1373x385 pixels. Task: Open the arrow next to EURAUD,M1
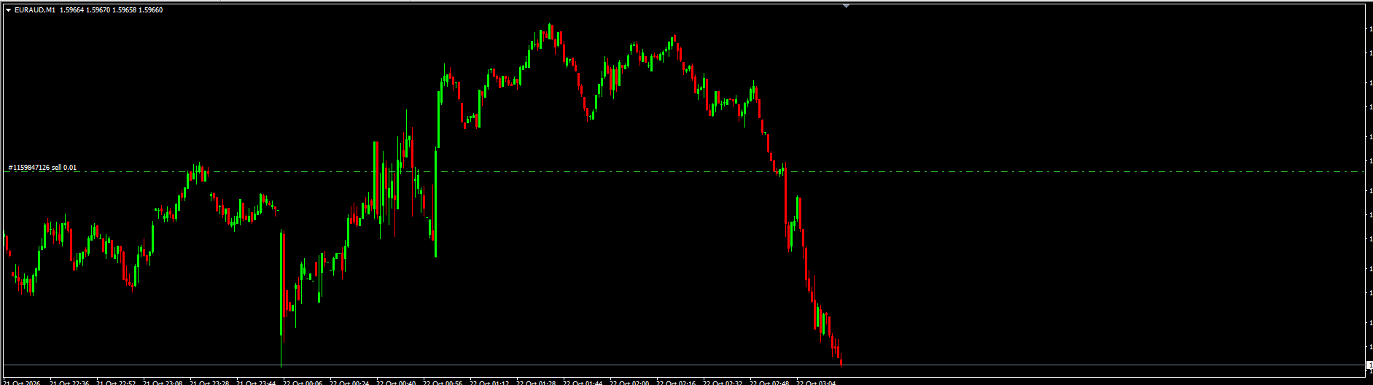(x=8, y=10)
